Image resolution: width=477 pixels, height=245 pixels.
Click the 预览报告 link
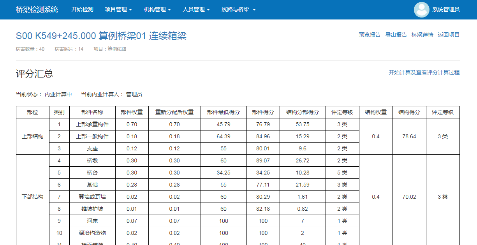click(x=370, y=35)
